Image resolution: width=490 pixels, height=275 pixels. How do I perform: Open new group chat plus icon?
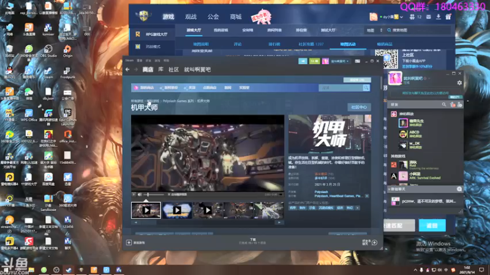(459, 189)
